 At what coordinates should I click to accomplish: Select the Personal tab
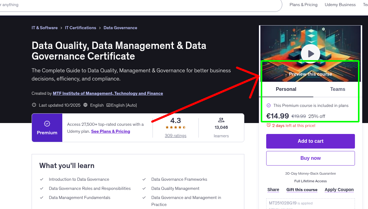tap(286, 89)
